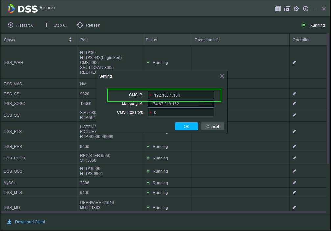This screenshot has width=331, height=231.
Task: Switch language using the EN icon
Action: (x=287, y=9)
